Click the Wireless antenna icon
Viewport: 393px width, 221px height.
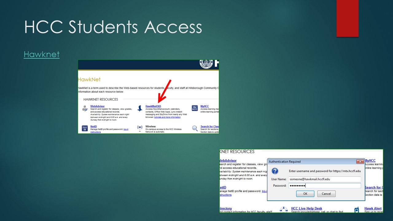(140, 128)
